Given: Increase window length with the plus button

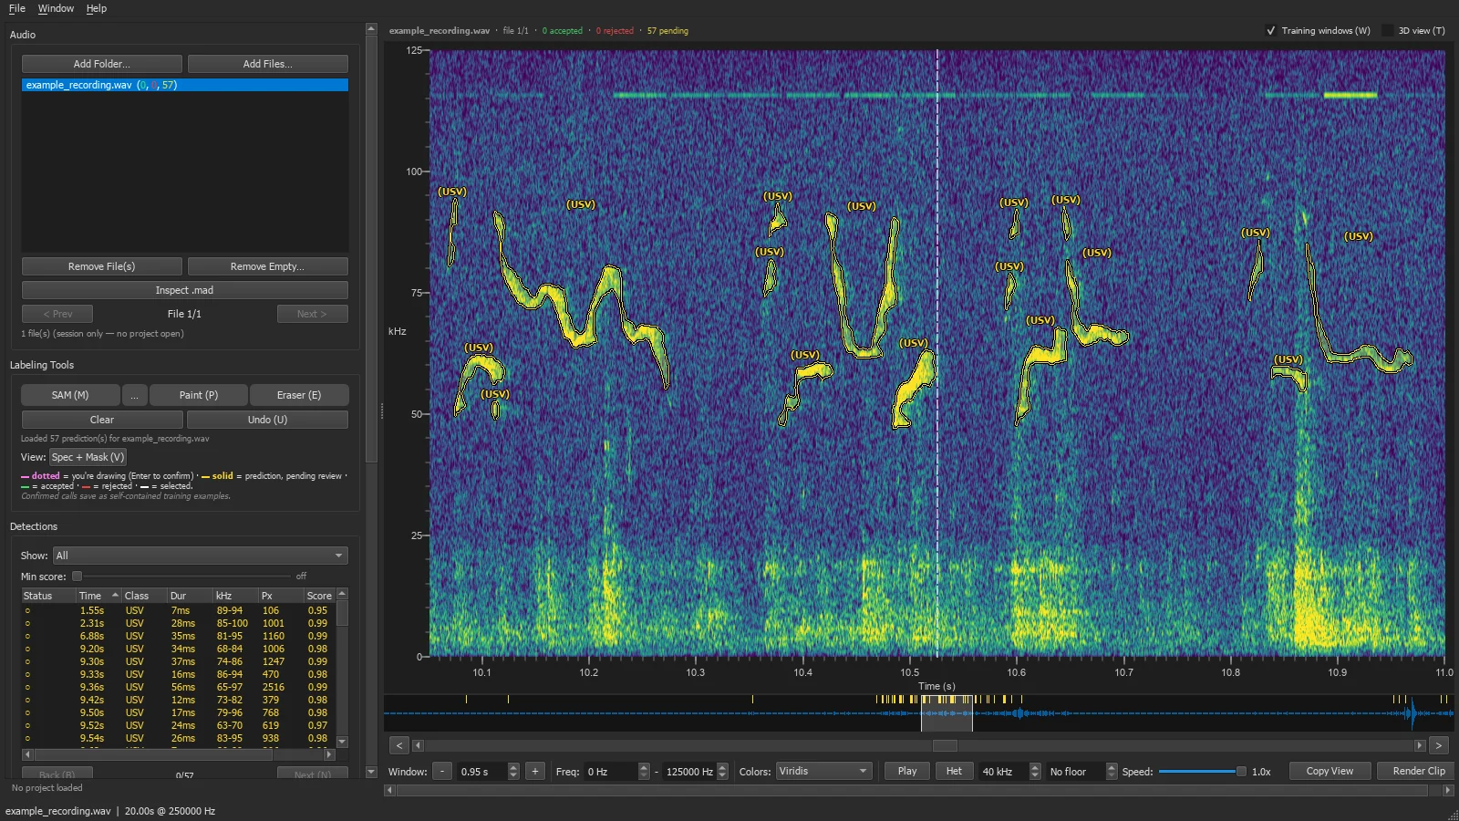Looking at the screenshot, I should (535, 772).
